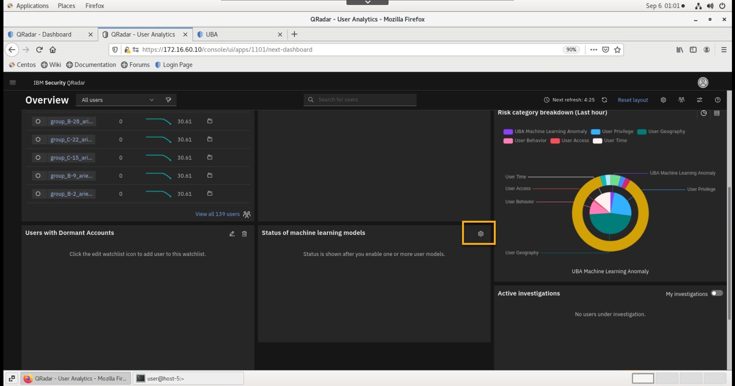Click the filter icon beside All users

point(168,100)
